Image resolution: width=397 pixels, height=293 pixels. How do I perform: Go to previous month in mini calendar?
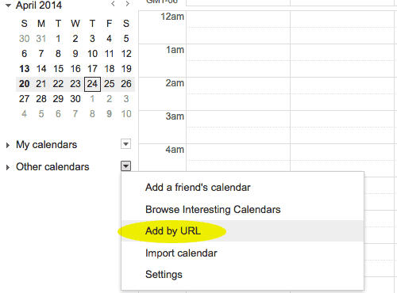pos(113,4)
